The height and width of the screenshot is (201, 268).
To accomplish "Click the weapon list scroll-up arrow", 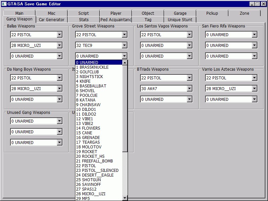I will 125,63.
